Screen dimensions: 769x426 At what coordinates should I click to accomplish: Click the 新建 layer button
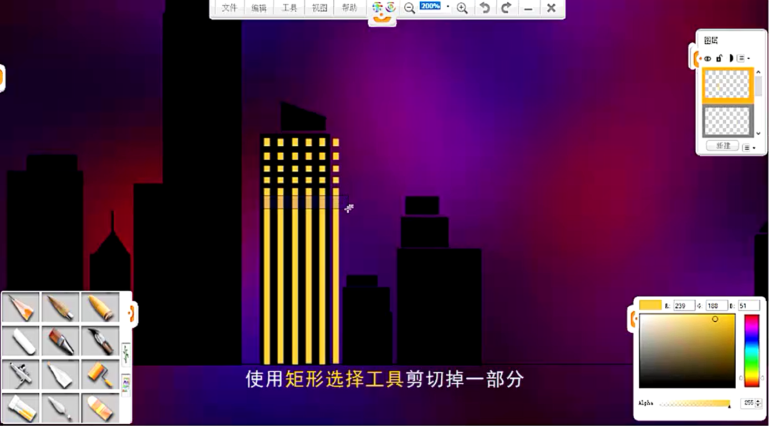point(723,146)
